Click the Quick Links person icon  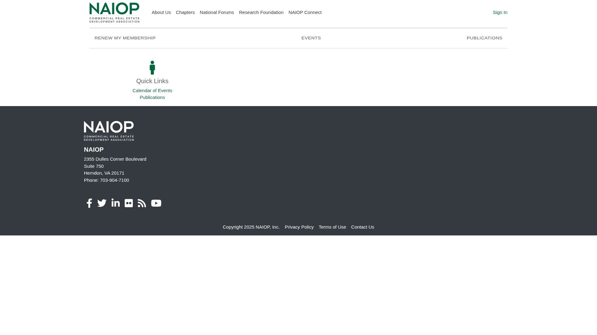(152, 68)
